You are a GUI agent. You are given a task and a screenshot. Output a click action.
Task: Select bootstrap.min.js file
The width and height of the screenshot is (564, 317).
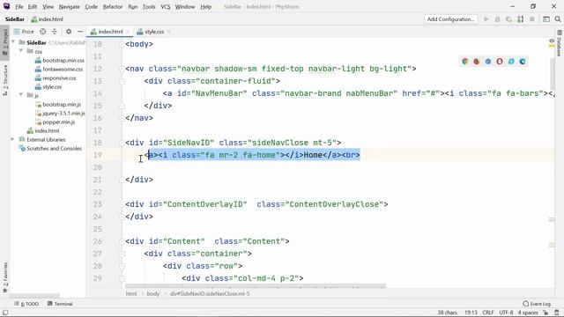click(58, 104)
